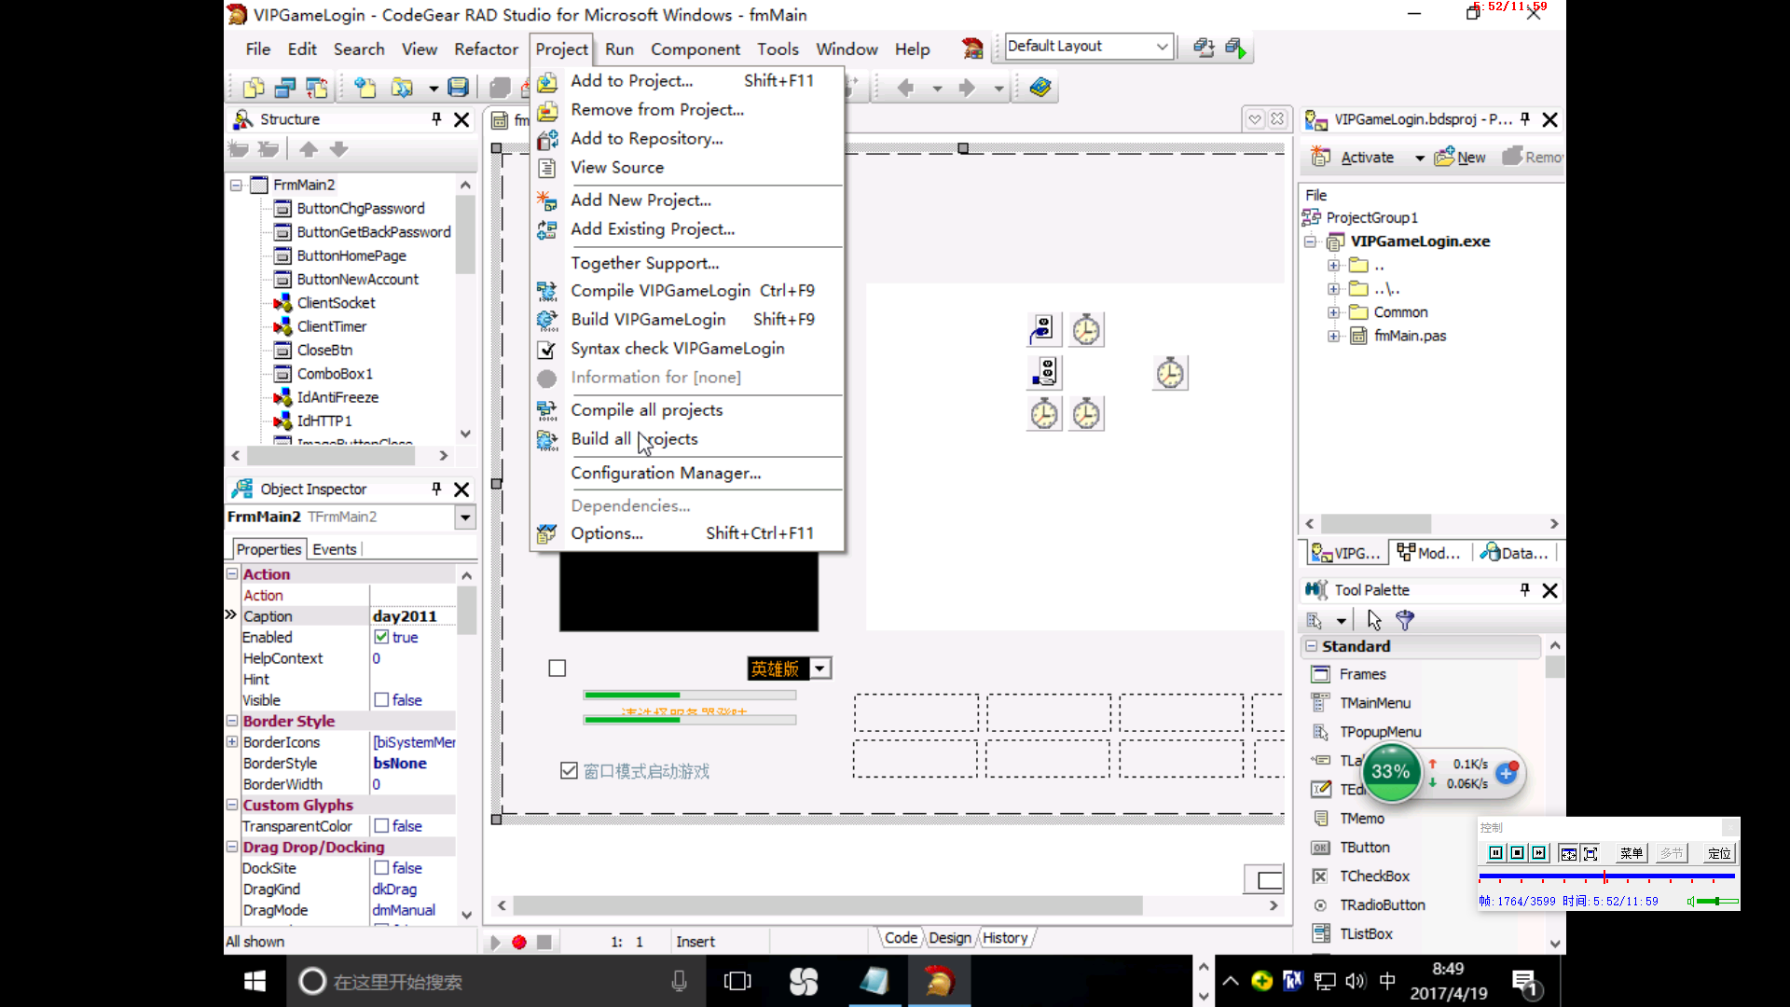Collapse FrmMain2 node in Structure tree

pyautogui.click(x=237, y=185)
